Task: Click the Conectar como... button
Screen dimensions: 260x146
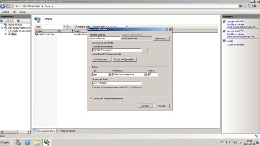Action: tap(102, 60)
